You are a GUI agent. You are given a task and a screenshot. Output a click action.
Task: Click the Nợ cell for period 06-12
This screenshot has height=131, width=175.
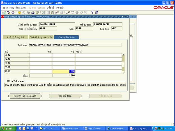click(x=40, y=55)
